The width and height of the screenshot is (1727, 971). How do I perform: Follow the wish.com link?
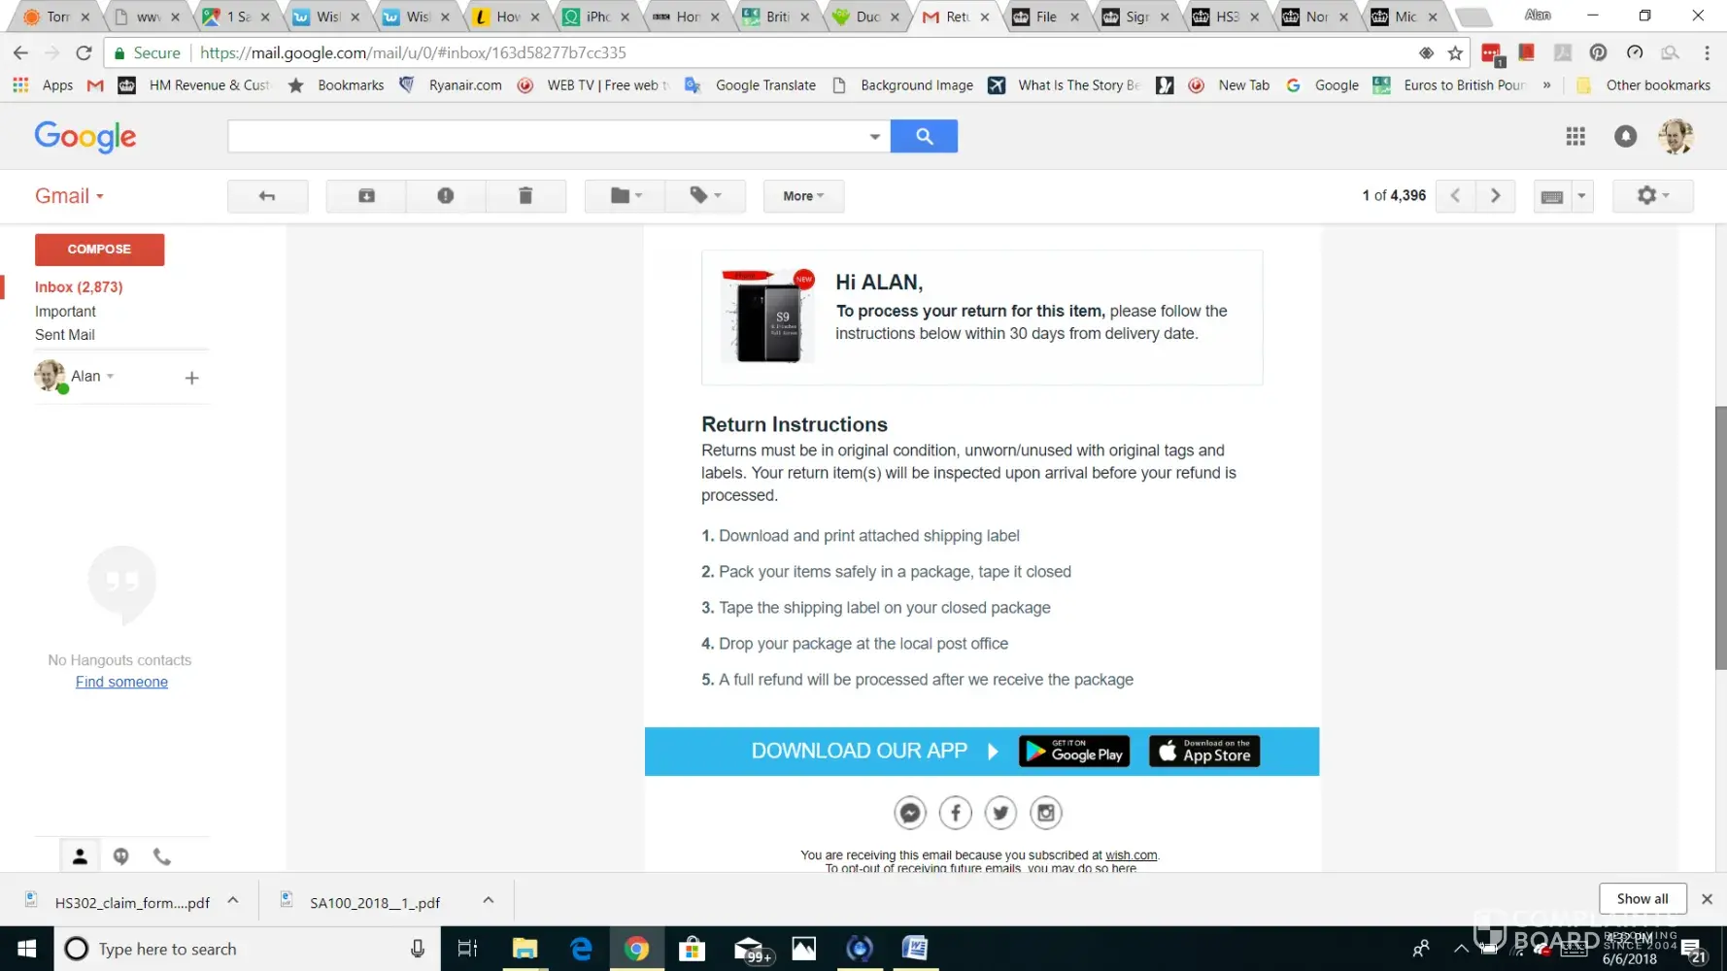pos(1131,855)
